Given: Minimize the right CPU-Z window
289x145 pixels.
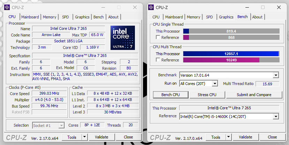Looking at the screenshot, I should coord(247,7).
